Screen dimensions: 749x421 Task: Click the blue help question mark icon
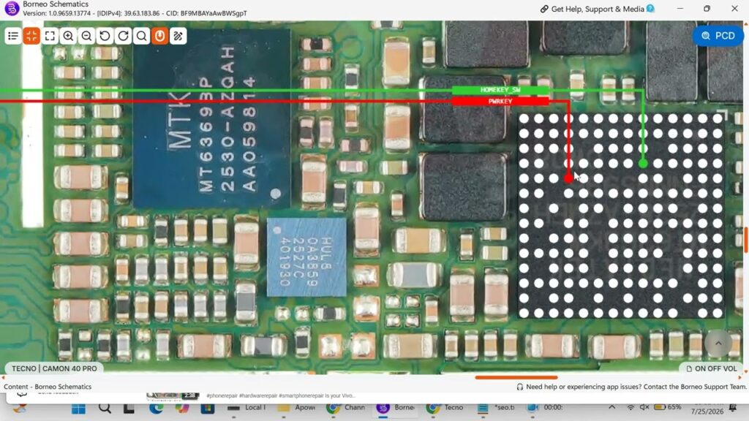pos(650,8)
